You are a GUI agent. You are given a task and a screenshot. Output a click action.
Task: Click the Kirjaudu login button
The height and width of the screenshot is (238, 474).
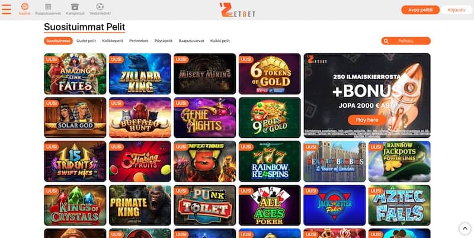pos(456,10)
